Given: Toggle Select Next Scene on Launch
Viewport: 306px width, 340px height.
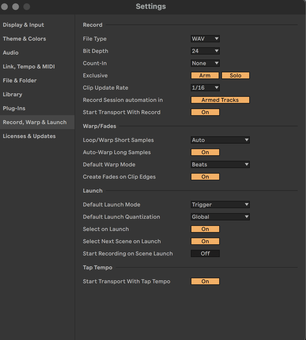Looking at the screenshot, I should click(205, 241).
